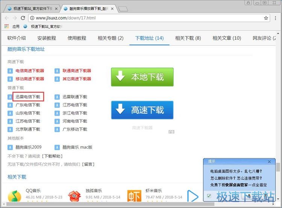The image size is (282, 208).
Task: Switch to the 软件介绍 tab
Action: point(17,38)
